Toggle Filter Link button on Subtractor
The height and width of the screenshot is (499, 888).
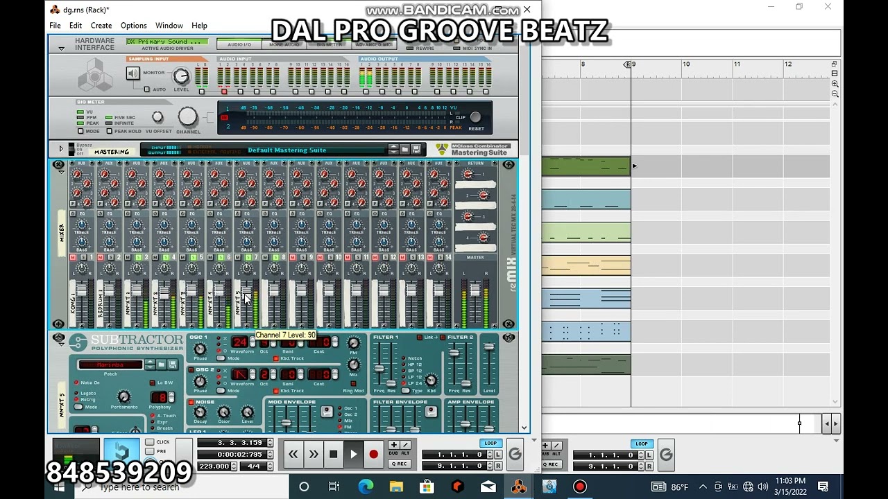pos(420,338)
